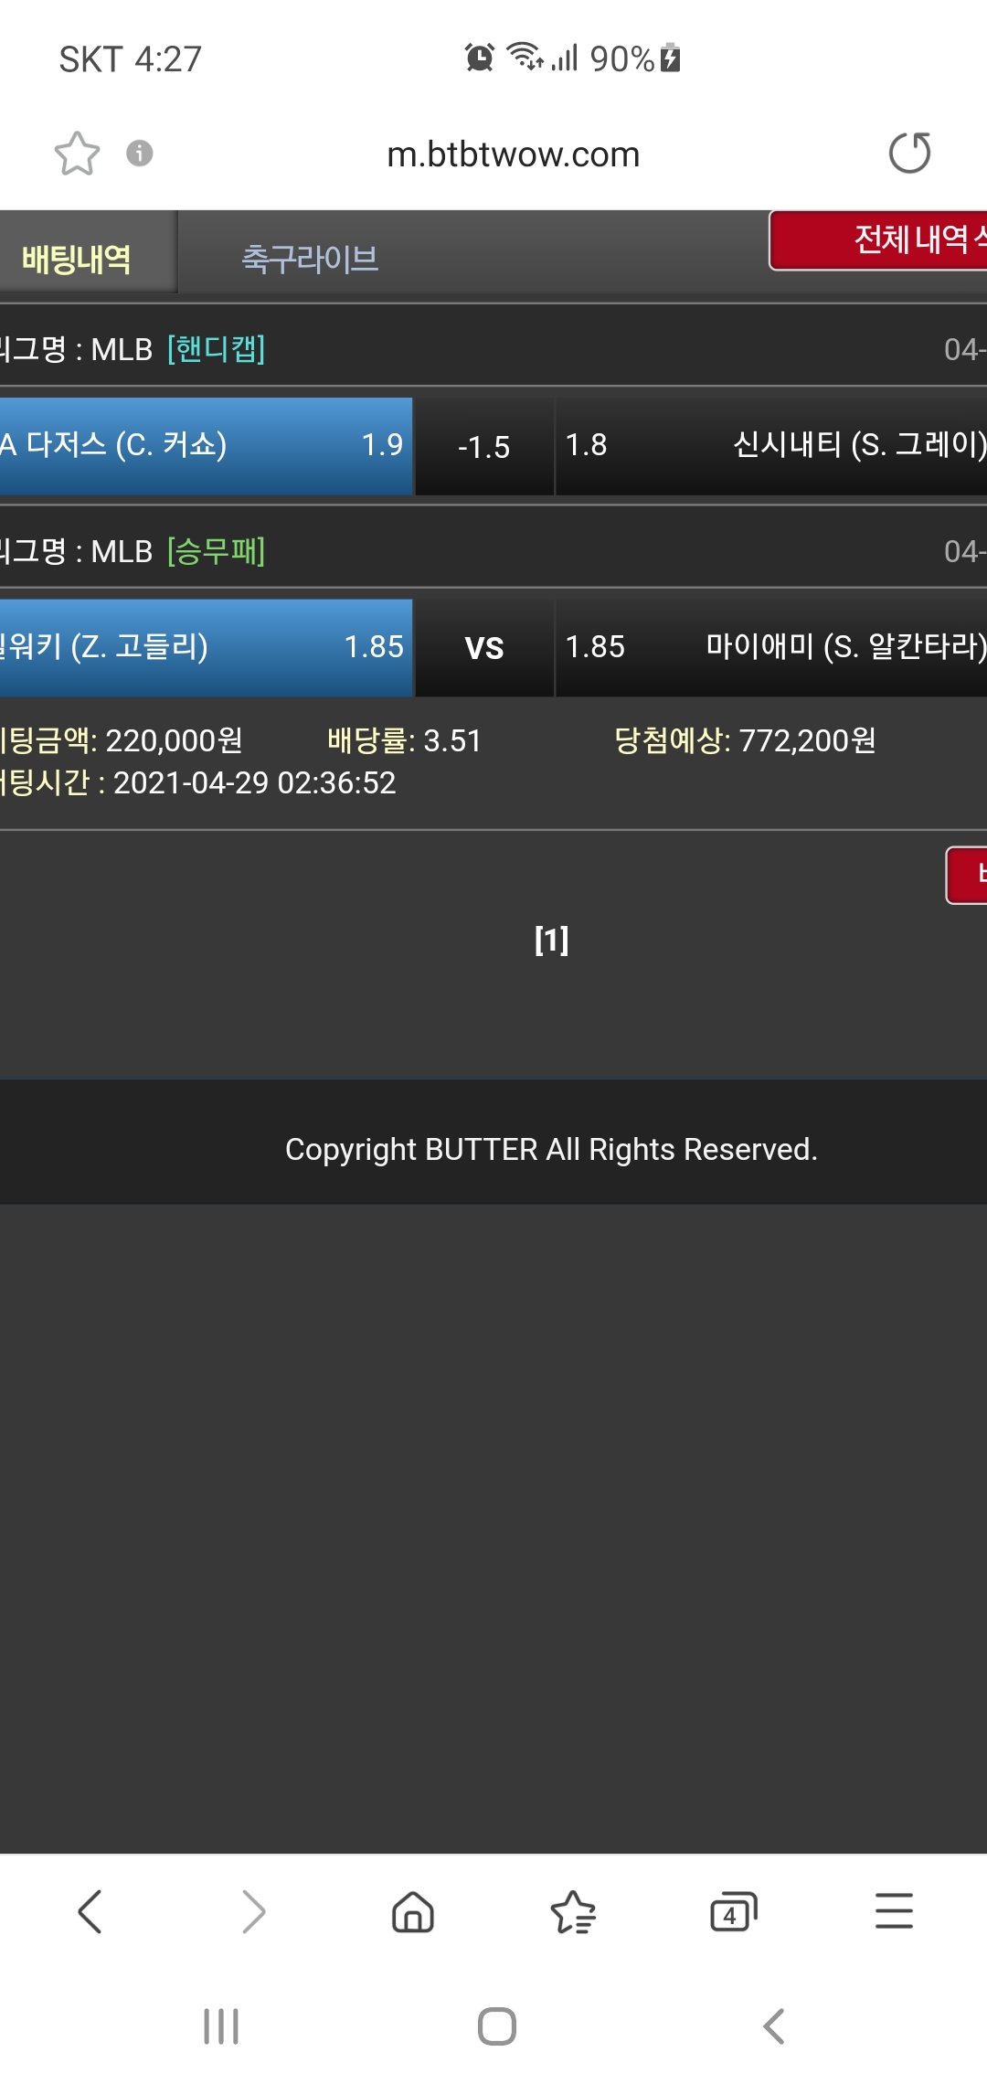The image size is (987, 2084).
Task: Tap the Android home button
Action: [497, 2026]
